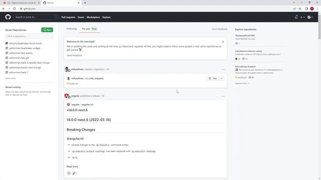Open browser side panel icon
Image resolution: width=321 pixels, height=180 pixels.
point(306,9)
